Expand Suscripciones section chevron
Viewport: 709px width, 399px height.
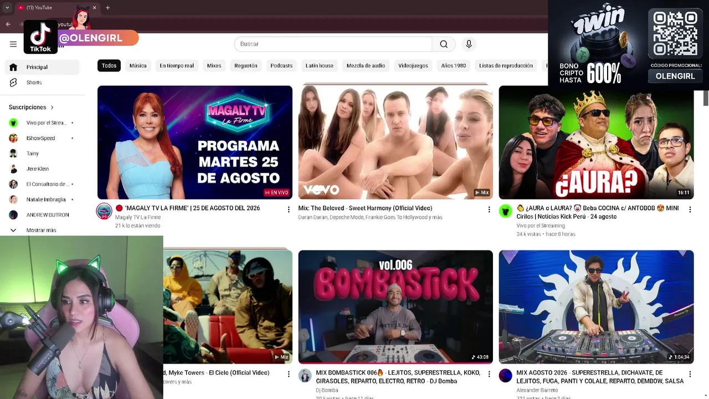click(x=52, y=108)
